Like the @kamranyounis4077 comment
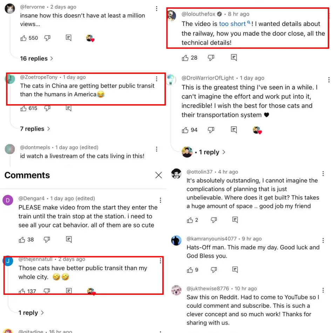The width and height of the screenshot is (333, 333). (x=190, y=270)
